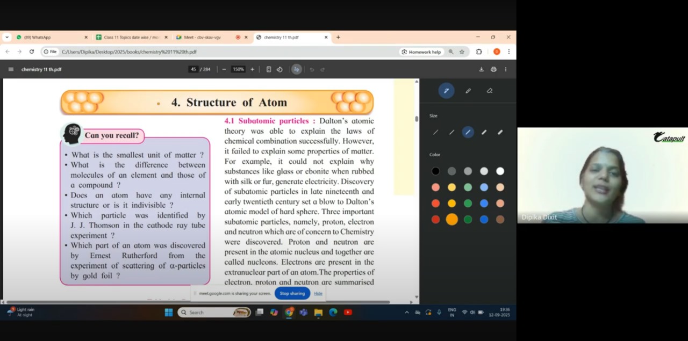The image size is (688, 341).
Task: Toggle the PDF sidebar menu
Action: 11,69
